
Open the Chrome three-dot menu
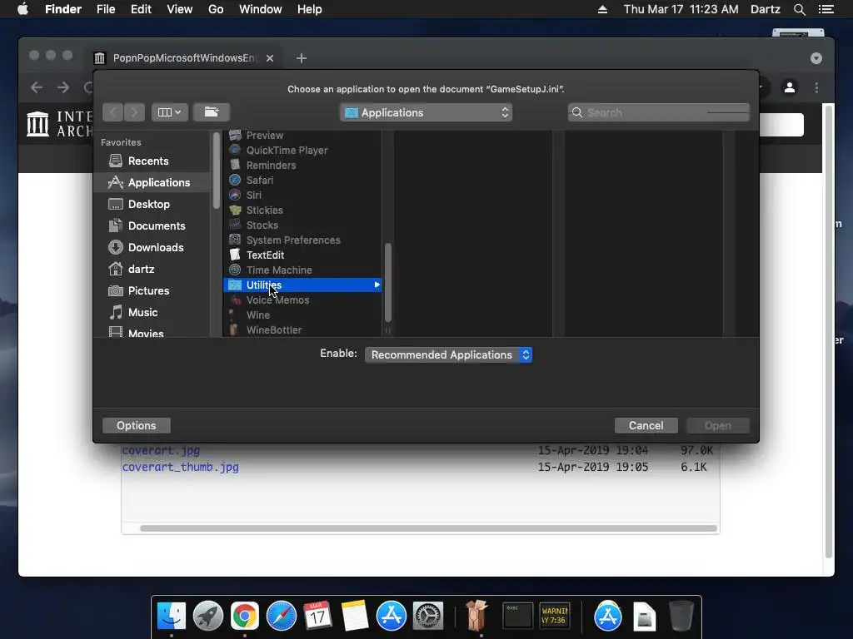click(816, 87)
